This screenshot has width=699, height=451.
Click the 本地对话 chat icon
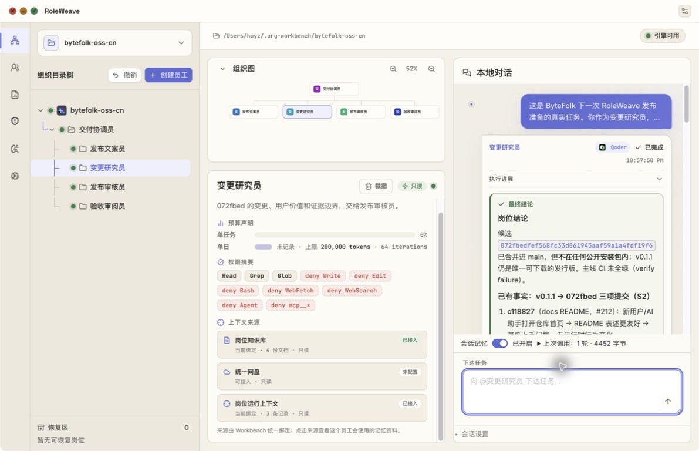coord(467,72)
